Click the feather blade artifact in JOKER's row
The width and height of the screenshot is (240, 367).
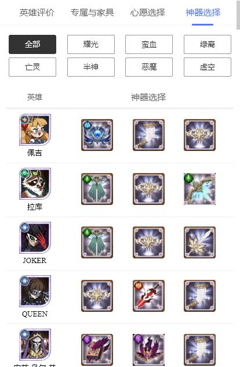coord(199,243)
